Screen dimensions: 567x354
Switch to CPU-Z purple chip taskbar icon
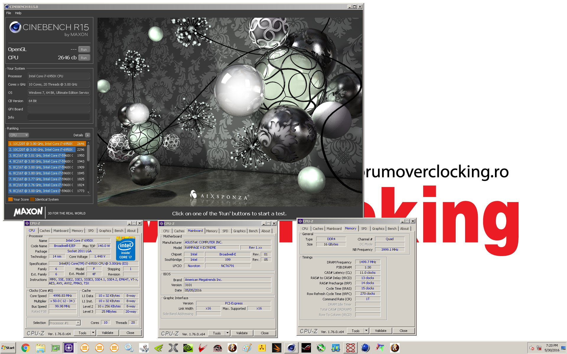[69, 348]
